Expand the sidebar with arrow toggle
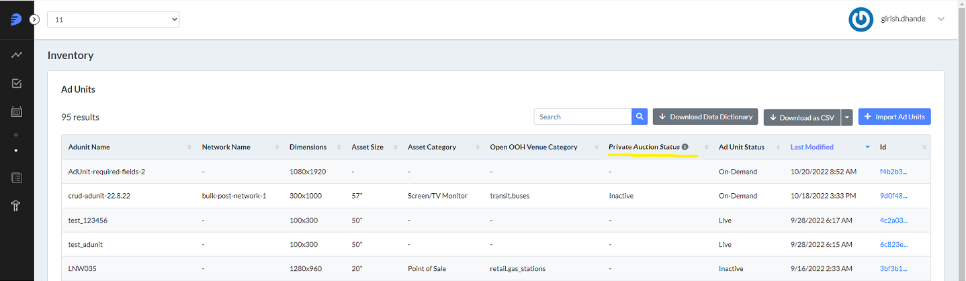The image size is (966, 281). point(35,19)
